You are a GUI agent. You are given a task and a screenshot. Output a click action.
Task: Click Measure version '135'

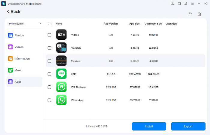point(111,61)
